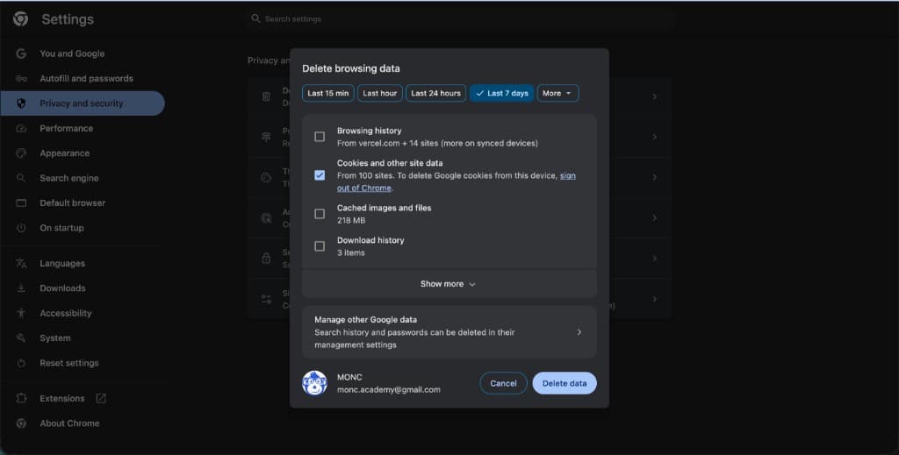Check the Download history checkbox

click(x=320, y=246)
